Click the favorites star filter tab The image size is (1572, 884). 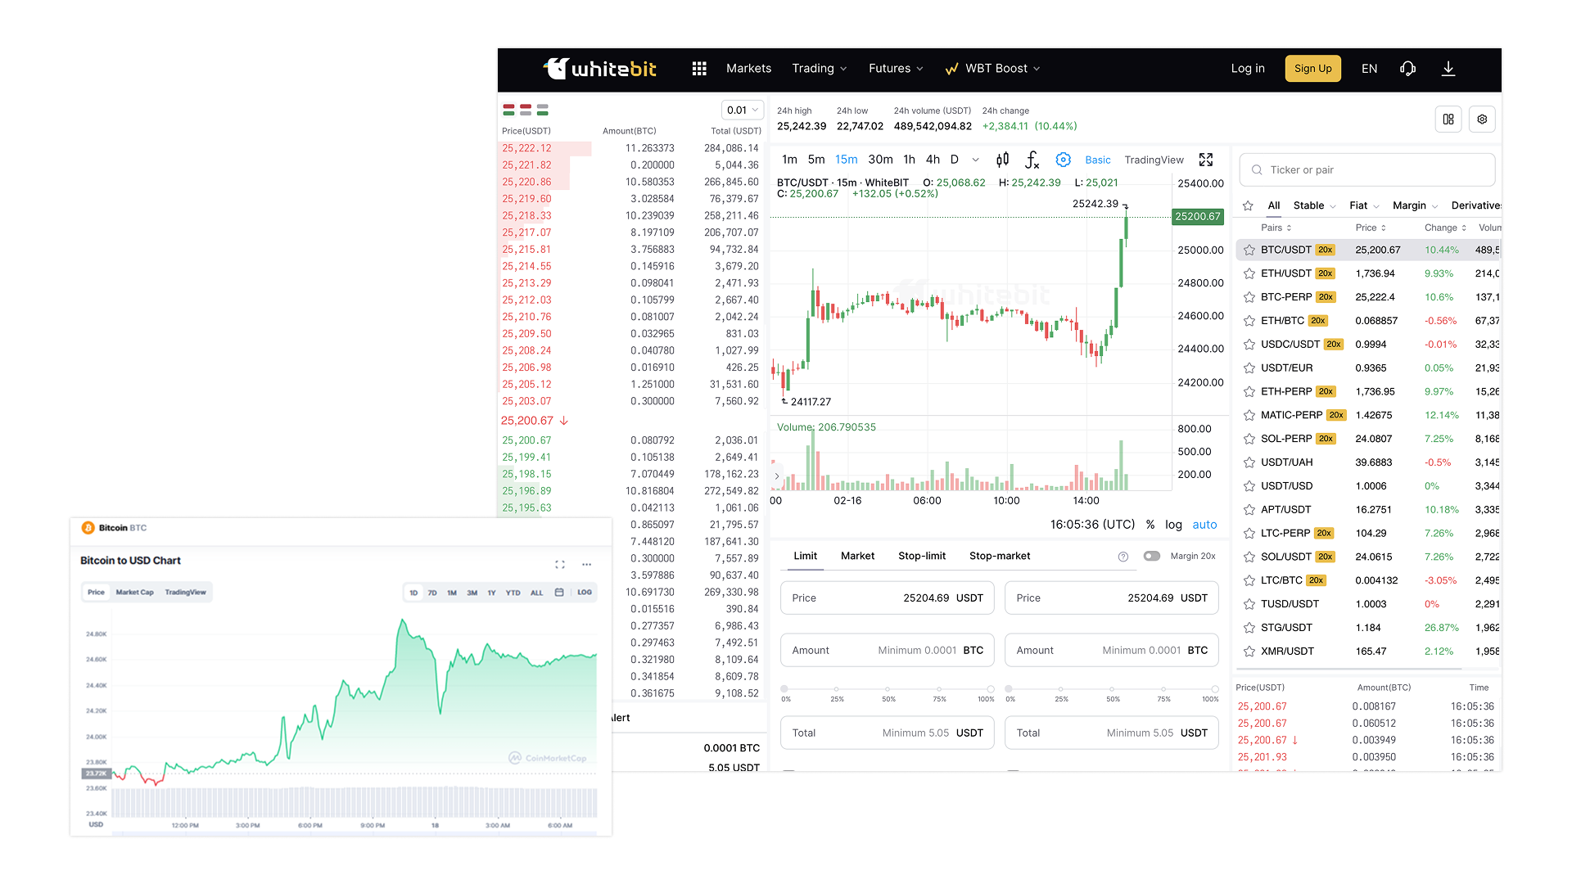tap(1248, 205)
